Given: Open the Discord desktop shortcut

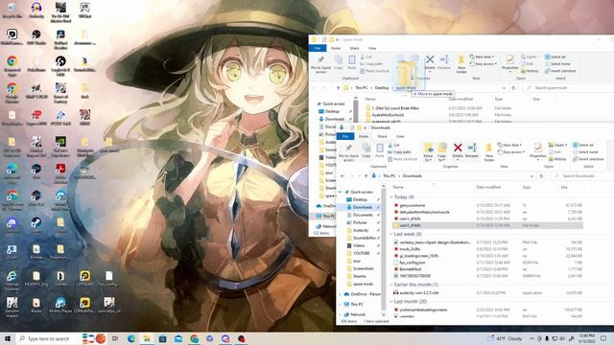Looking at the screenshot, I should click(12, 225).
